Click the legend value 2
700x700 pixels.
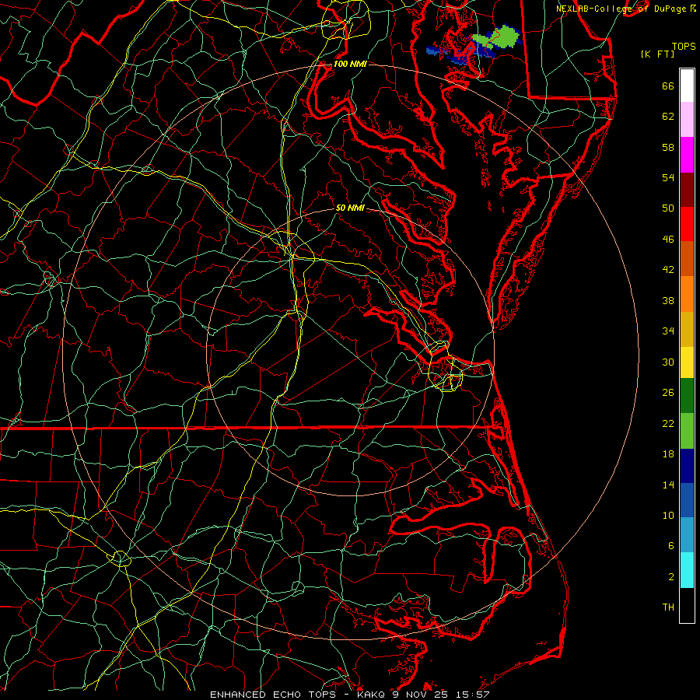click(671, 577)
